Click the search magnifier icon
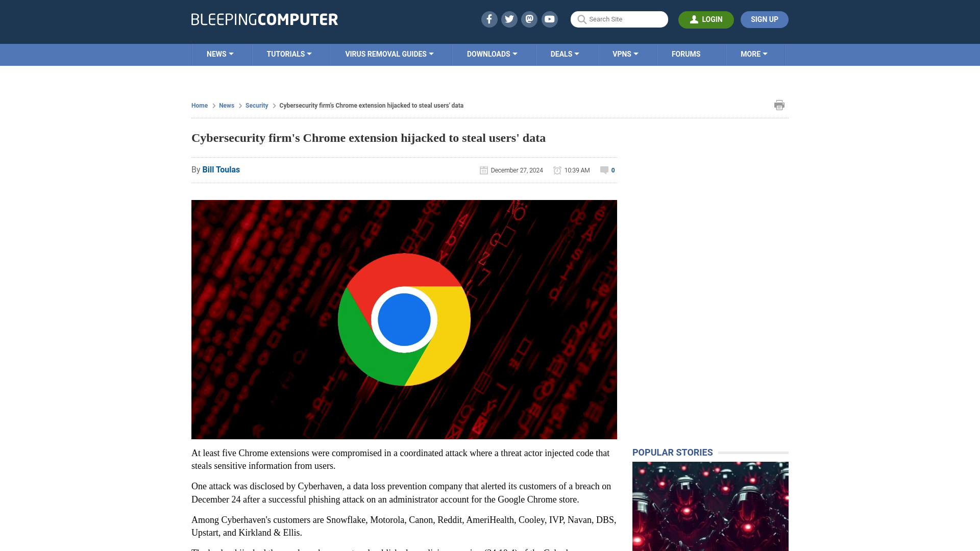Image resolution: width=980 pixels, height=551 pixels. 581,19
